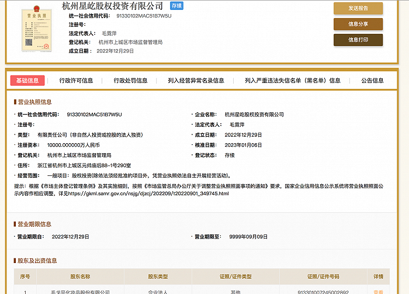Click the 股东类型 column header
Viewport: 409px width, 294px height.
point(158,276)
